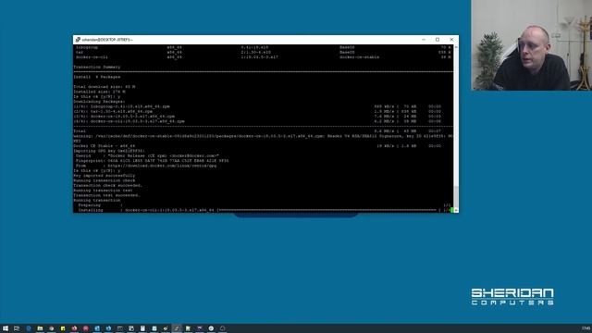Open the PuTTY window system menu icon
The width and height of the screenshot is (592, 333).
(x=78, y=40)
